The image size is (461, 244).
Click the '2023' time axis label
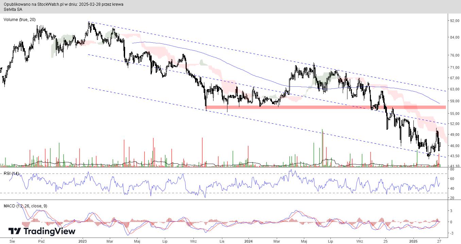(x=83, y=241)
